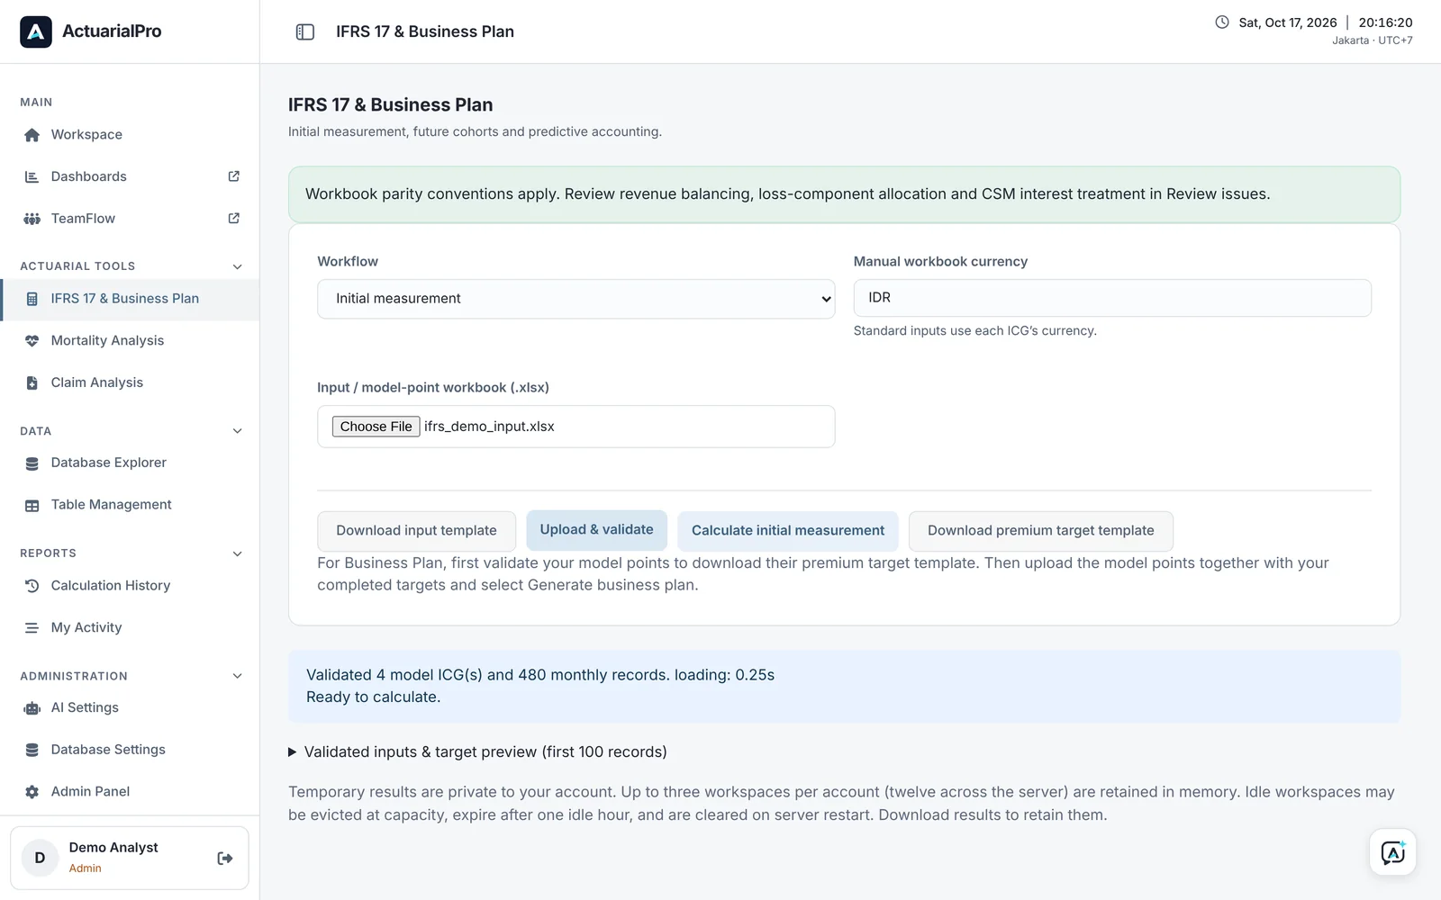
Task: Click the ActuarialPro logo icon
Action: coord(36,31)
